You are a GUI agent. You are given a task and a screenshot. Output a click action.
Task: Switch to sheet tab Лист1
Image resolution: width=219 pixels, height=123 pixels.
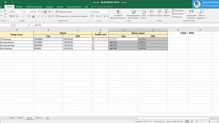pos(12,118)
